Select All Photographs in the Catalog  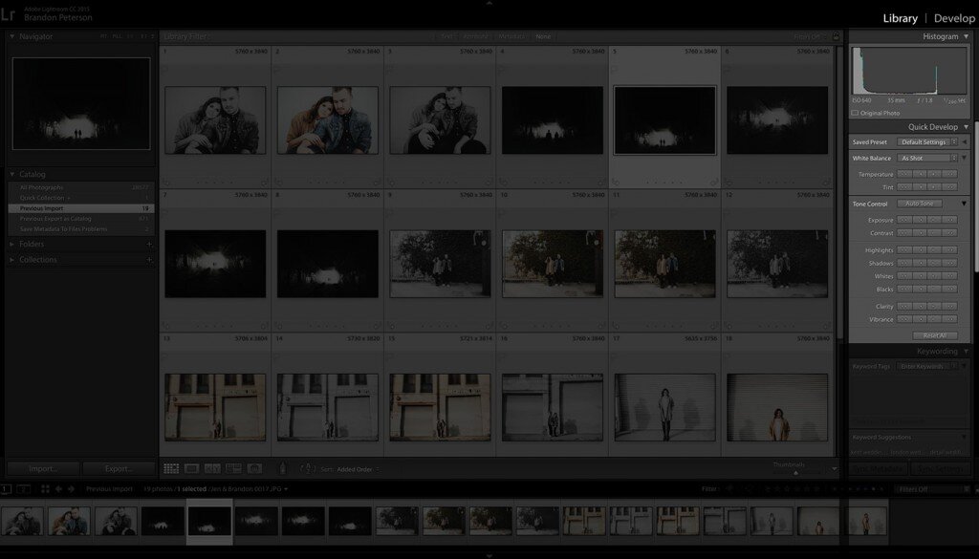click(81, 187)
